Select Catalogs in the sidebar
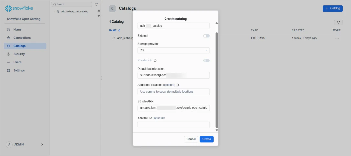The image size is (351, 156). (25, 46)
